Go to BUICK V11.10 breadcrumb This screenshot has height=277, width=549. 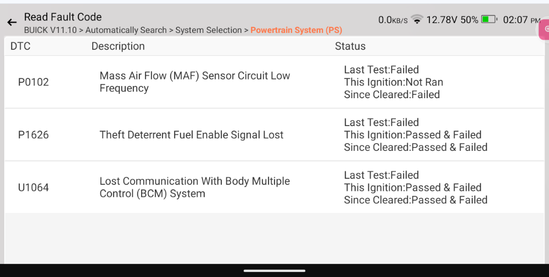[50, 30]
